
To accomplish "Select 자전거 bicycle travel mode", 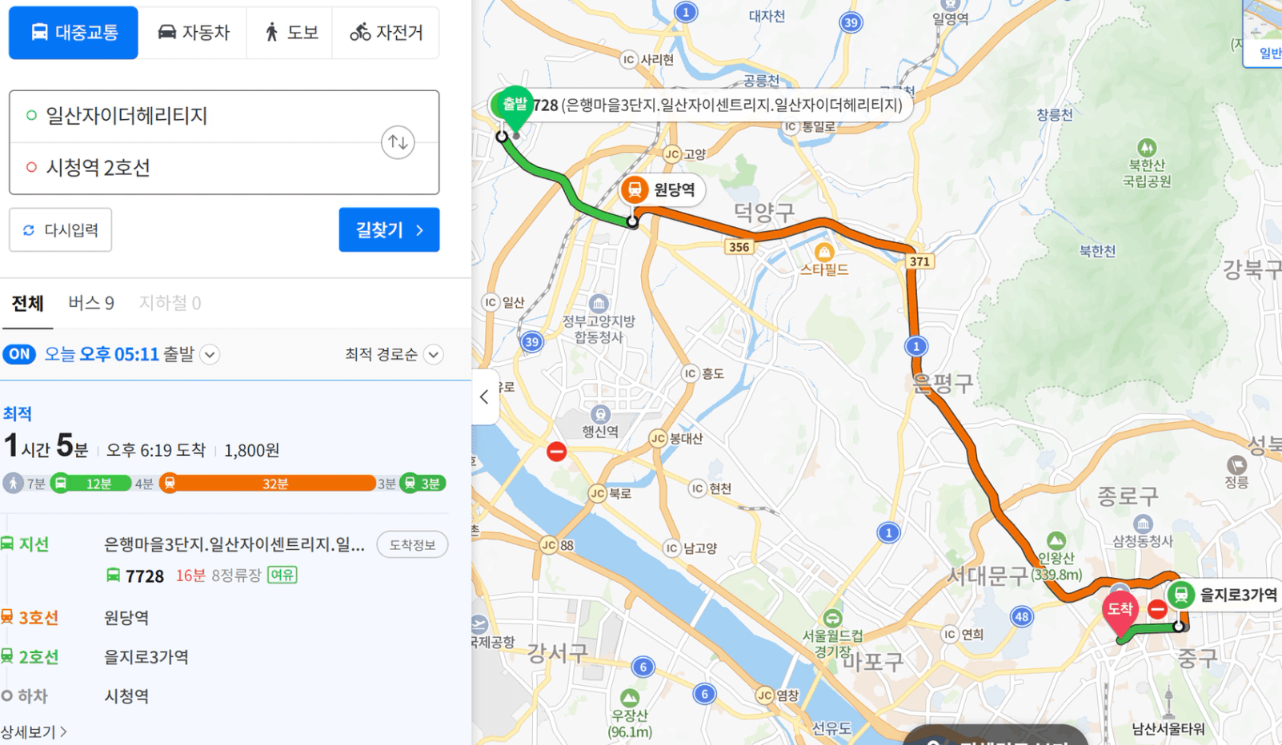I will coord(386,33).
